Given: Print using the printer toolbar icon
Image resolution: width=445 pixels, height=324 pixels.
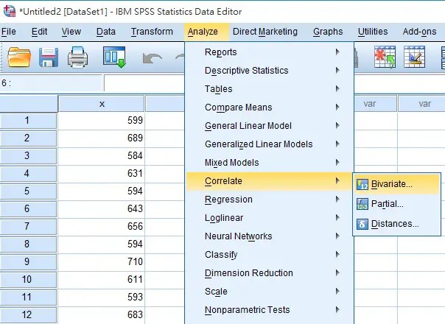Looking at the screenshot, I should (x=77, y=57).
